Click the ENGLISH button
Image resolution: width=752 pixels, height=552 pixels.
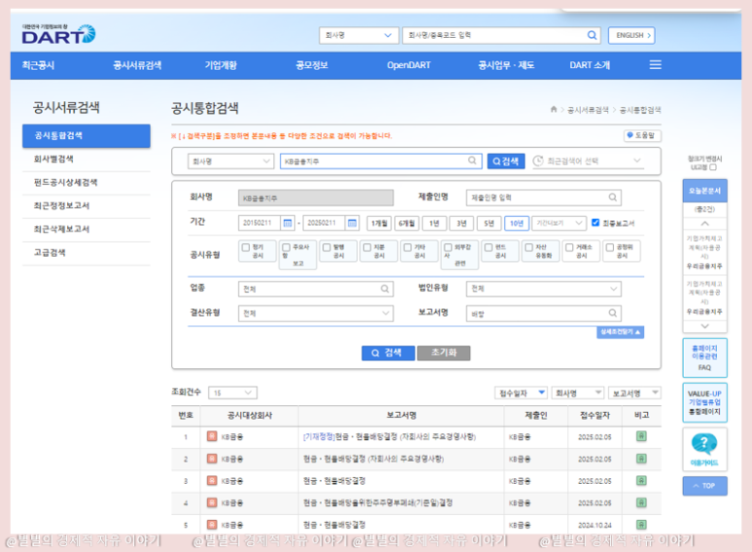coord(631,35)
